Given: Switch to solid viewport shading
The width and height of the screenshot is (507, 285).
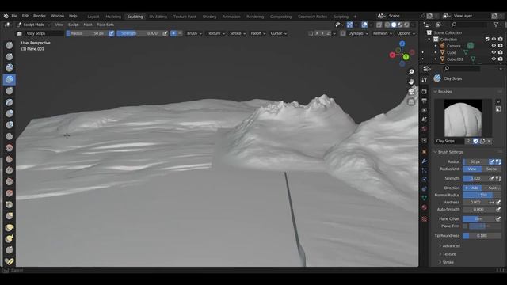Looking at the screenshot, I should click(x=394, y=25).
